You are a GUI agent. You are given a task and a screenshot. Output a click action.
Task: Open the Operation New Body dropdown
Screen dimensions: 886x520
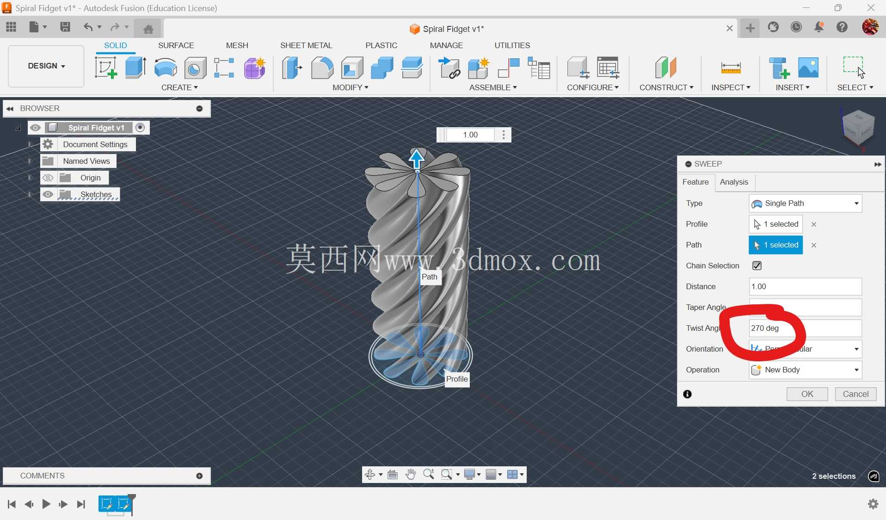(805, 370)
